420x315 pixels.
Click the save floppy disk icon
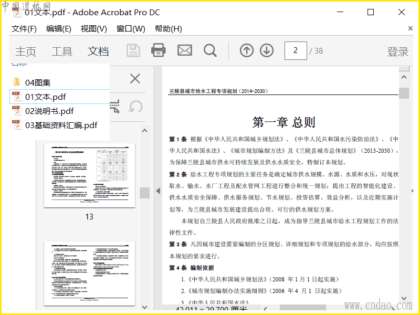tap(133, 50)
